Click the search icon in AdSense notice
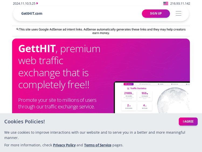 pyautogui.click(x=18, y=29)
